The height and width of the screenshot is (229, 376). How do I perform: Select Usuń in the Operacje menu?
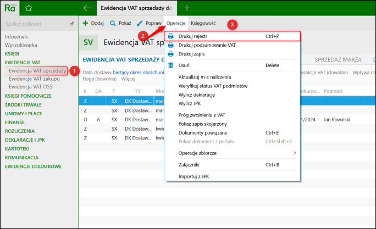tap(232, 65)
